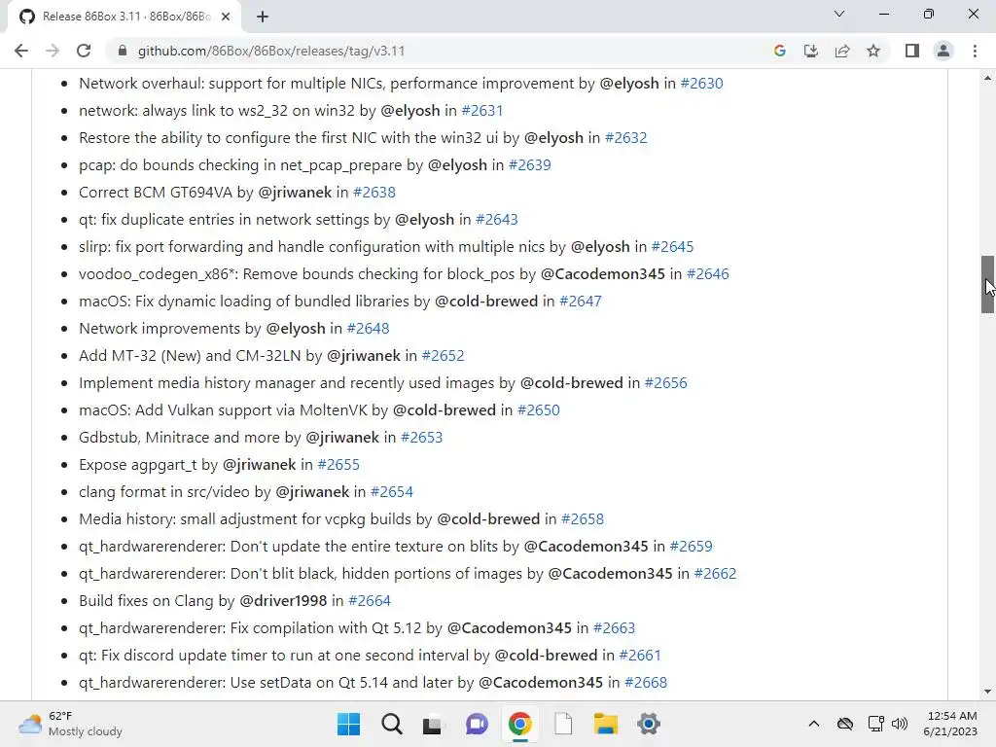996x747 pixels.
Task: Open pull request #2650
Action: coord(539,410)
